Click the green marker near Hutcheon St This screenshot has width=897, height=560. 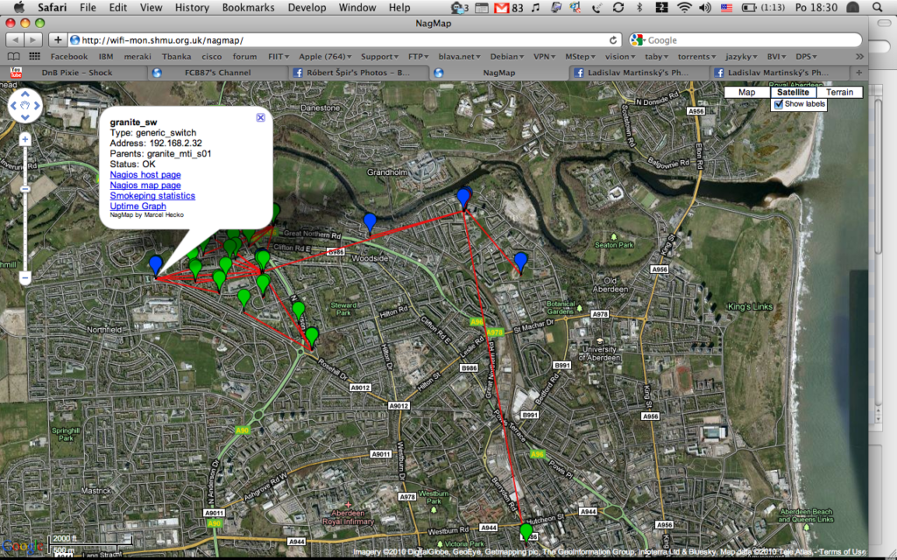526,533
